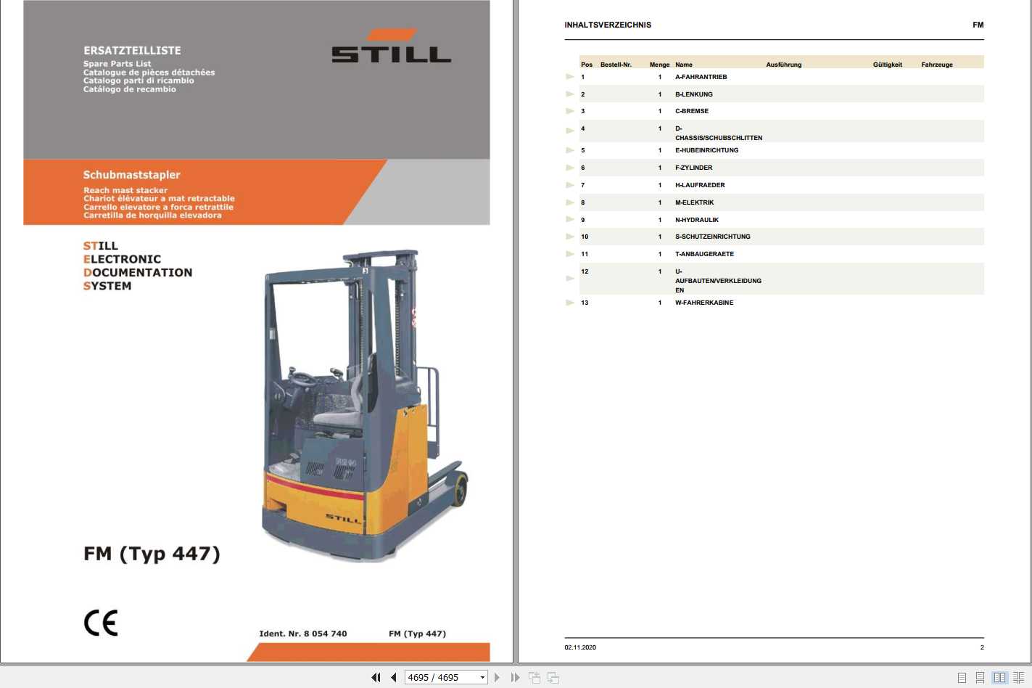Open arrow link for D-CHASSIS/SCHUBSCHLITTEN
The image size is (1032, 688).
(x=570, y=131)
